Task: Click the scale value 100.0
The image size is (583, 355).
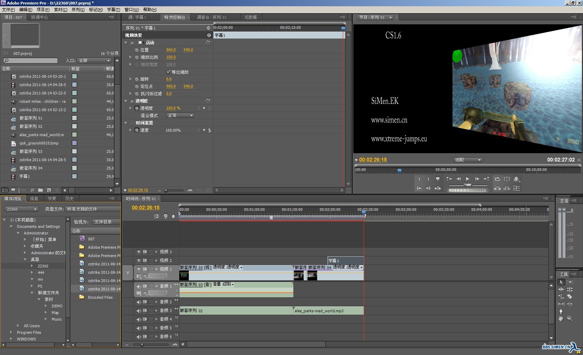Action: click(171, 57)
